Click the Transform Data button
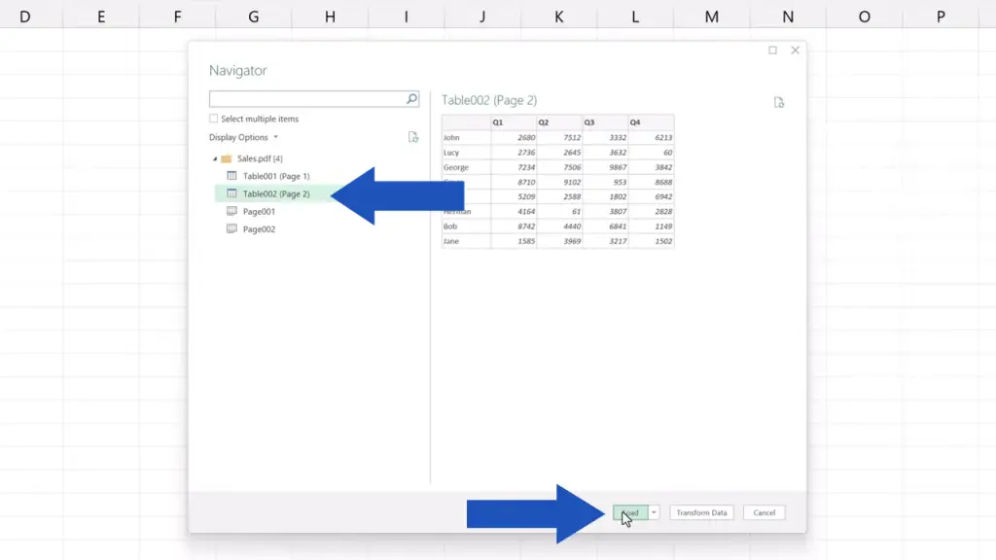Viewport: 996px width, 560px height. point(701,512)
